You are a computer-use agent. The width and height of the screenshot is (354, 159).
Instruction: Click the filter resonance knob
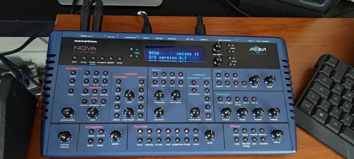click(176, 95)
